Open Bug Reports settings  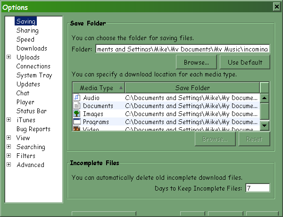tap(33, 129)
